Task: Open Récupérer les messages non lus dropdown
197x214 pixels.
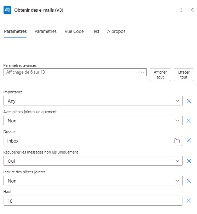Action: coord(93,161)
